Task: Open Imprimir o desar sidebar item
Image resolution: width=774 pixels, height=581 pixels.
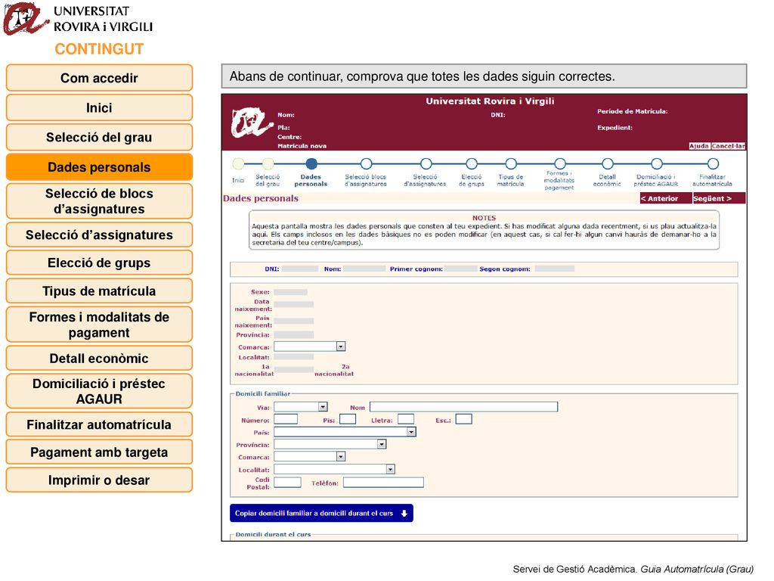Action: [99, 480]
